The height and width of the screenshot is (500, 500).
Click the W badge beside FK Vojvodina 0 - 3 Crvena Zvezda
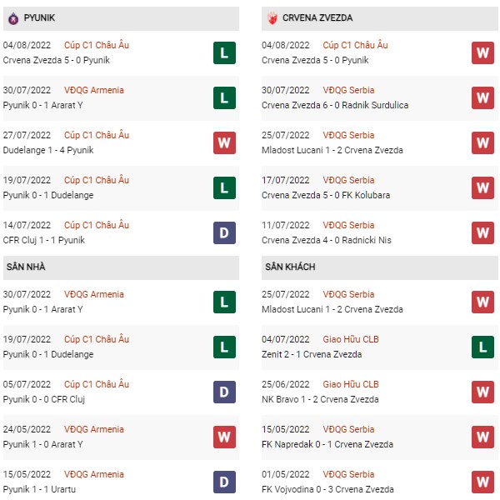click(x=482, y=482)
